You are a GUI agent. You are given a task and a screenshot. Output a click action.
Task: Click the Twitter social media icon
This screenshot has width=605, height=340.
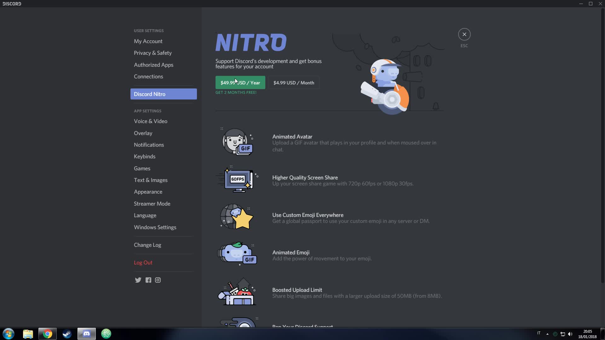(138, 280)
